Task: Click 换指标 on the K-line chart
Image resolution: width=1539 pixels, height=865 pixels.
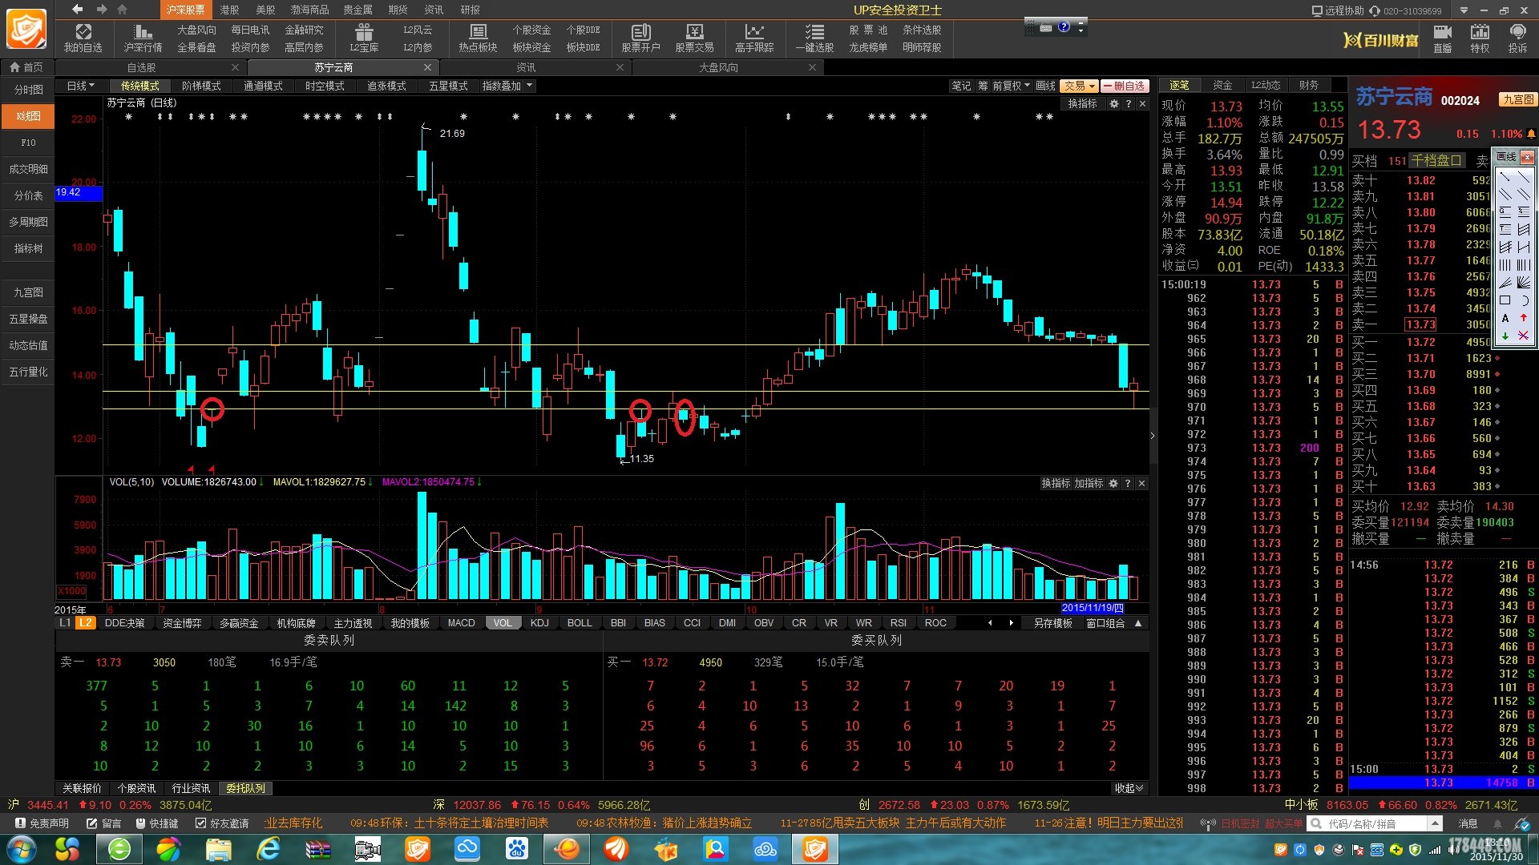Action: [1082, 104]
